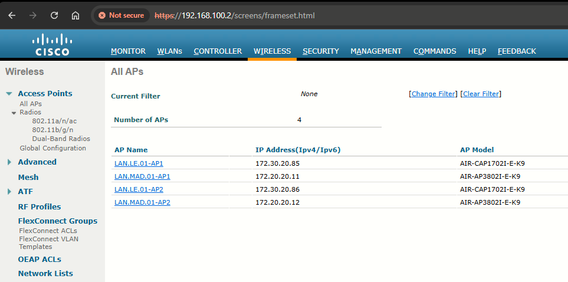Click the IP Address(Ipv4/Ipv6) column header
Viewport: 568px width, 282px height.
click(298, 150)
